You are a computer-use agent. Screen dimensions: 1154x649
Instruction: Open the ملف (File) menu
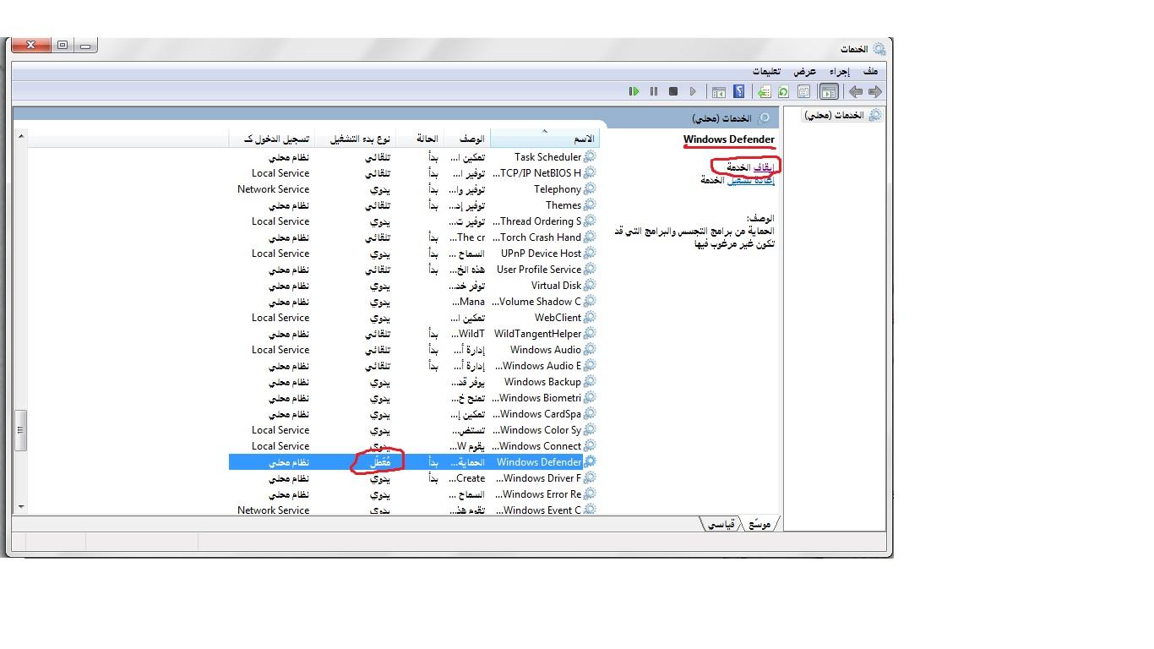[871, 71]
